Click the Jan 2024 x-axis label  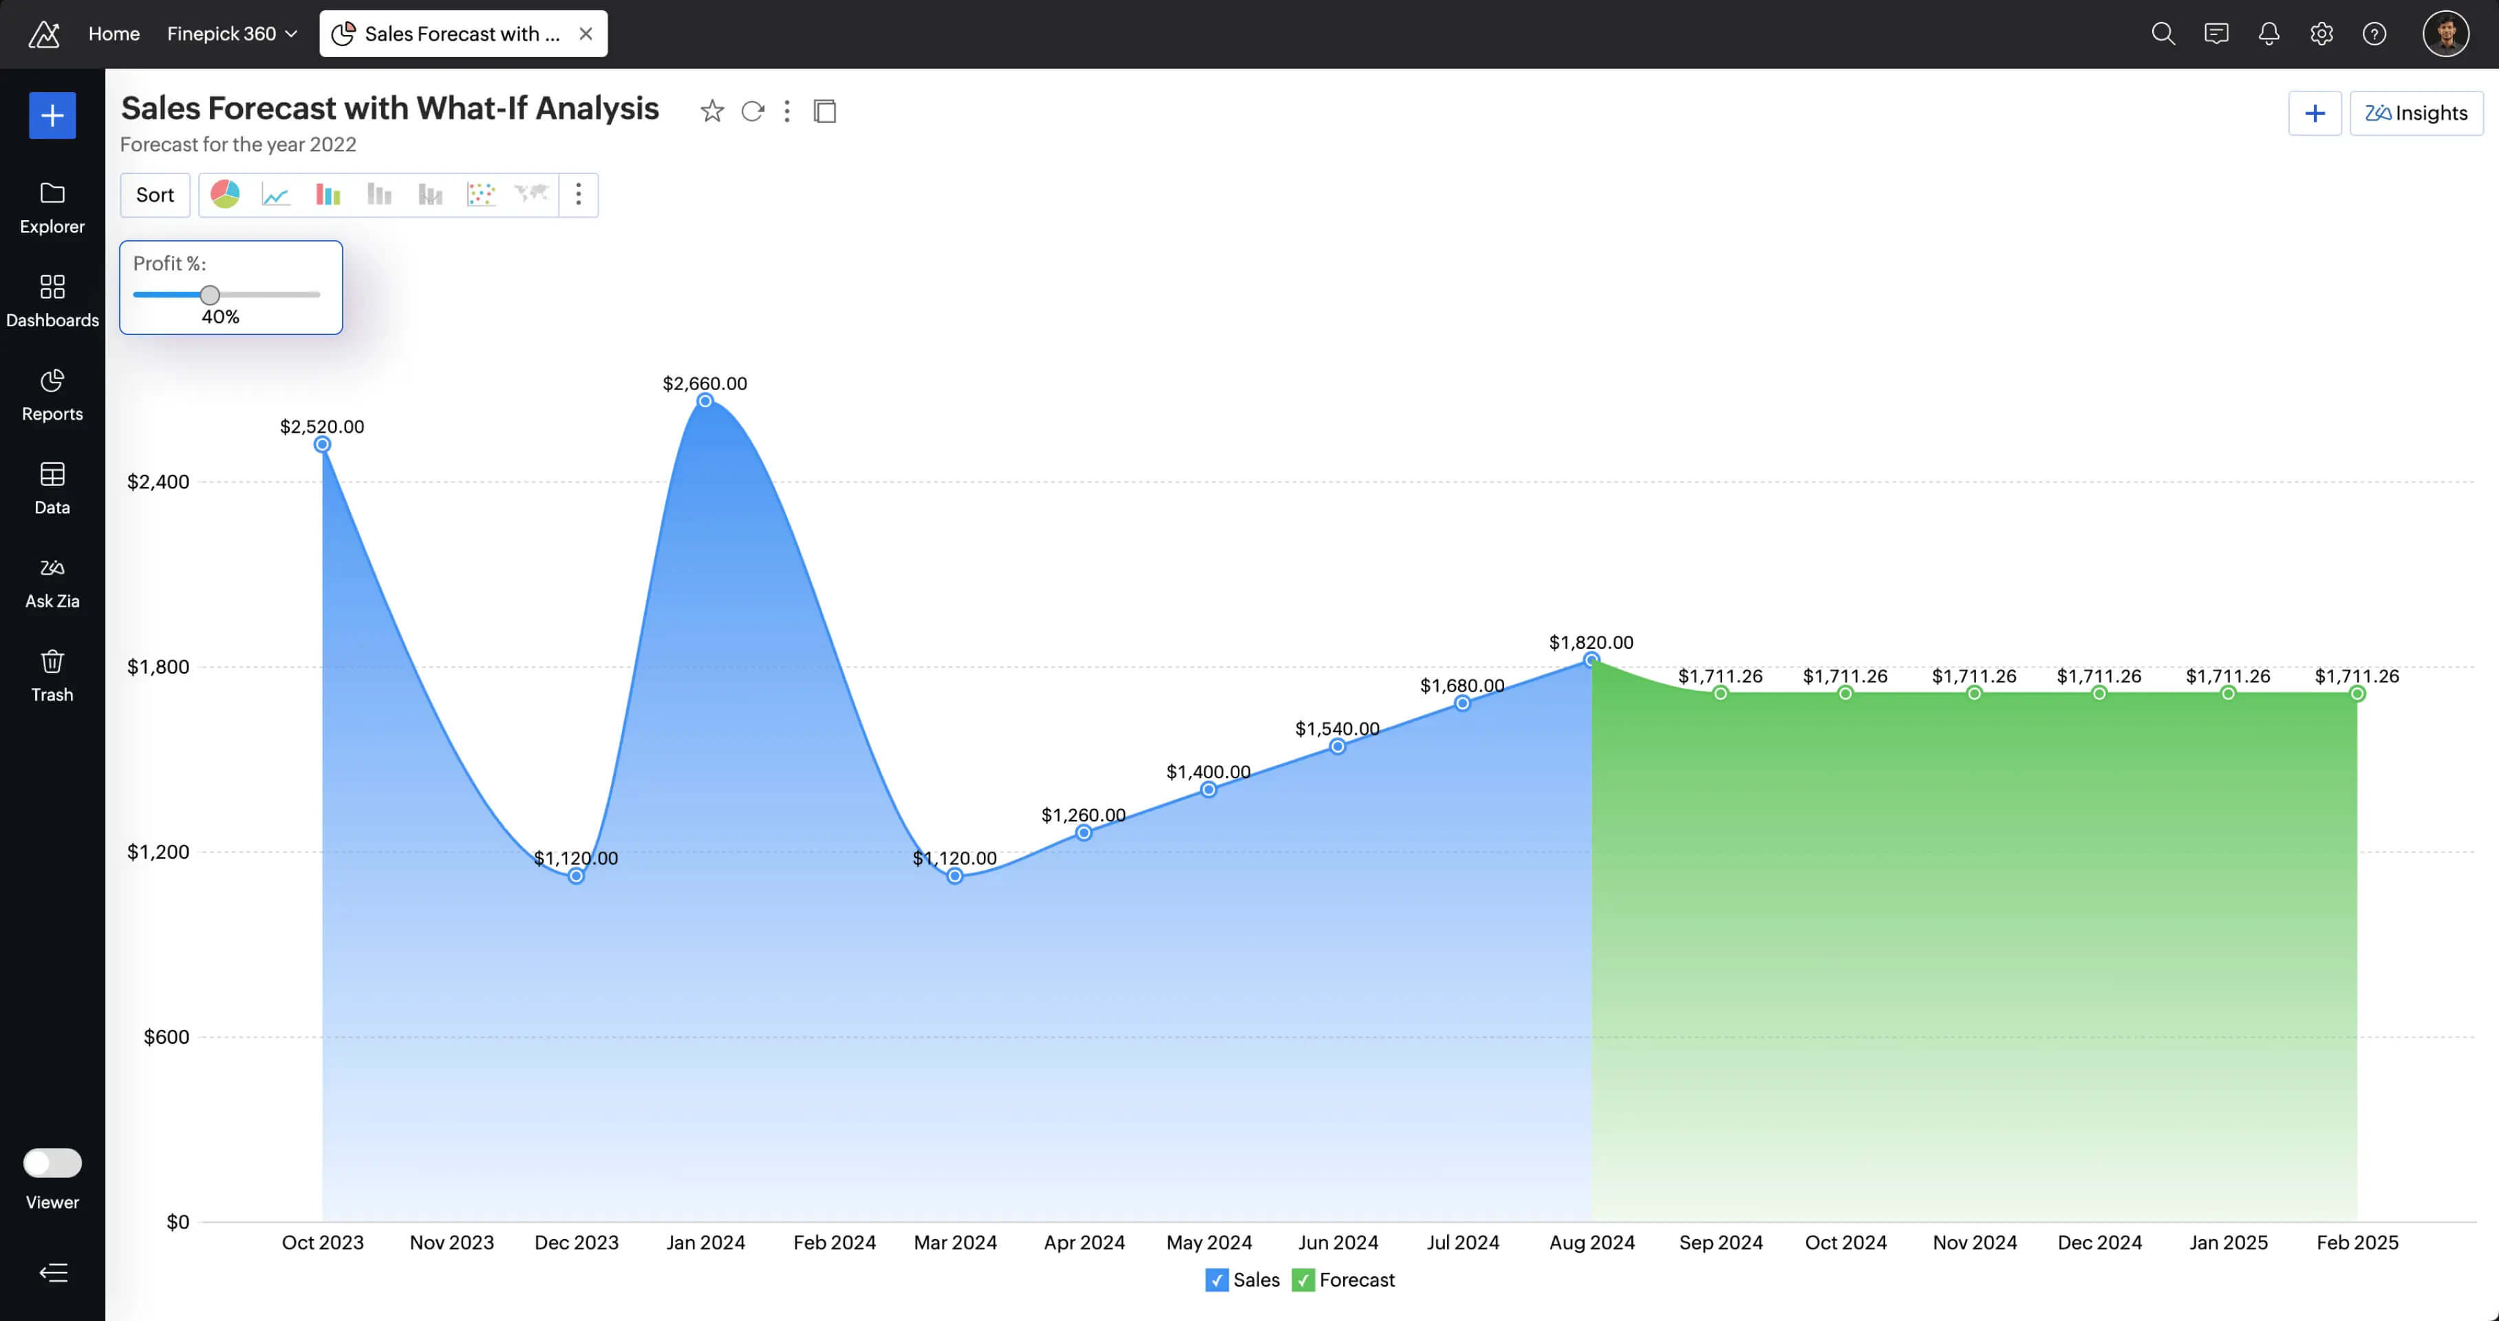click(x=705, y=1243)
